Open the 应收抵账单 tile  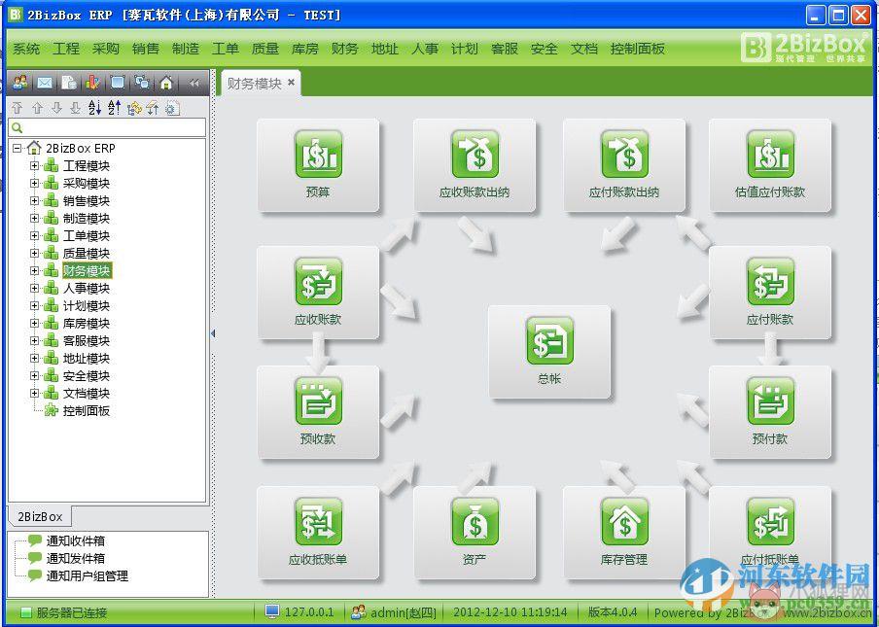(x=318, y=533)
